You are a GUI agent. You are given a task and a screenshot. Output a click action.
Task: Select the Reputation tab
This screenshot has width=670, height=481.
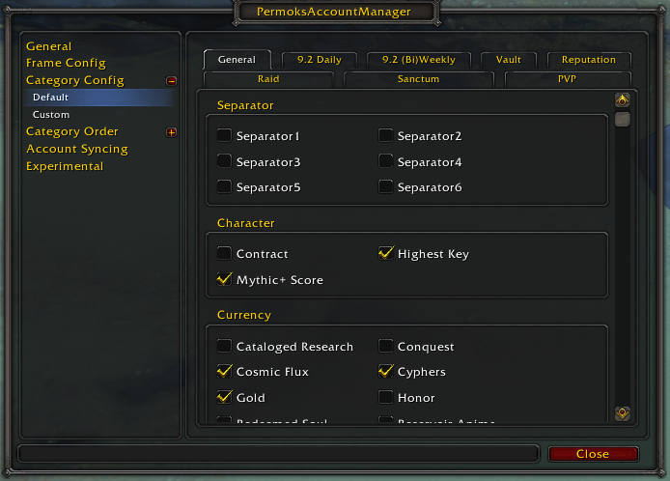click(x=589, y=60)
